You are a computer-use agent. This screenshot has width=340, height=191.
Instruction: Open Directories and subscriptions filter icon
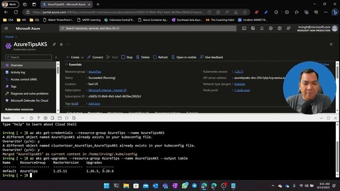pos(253,28)
